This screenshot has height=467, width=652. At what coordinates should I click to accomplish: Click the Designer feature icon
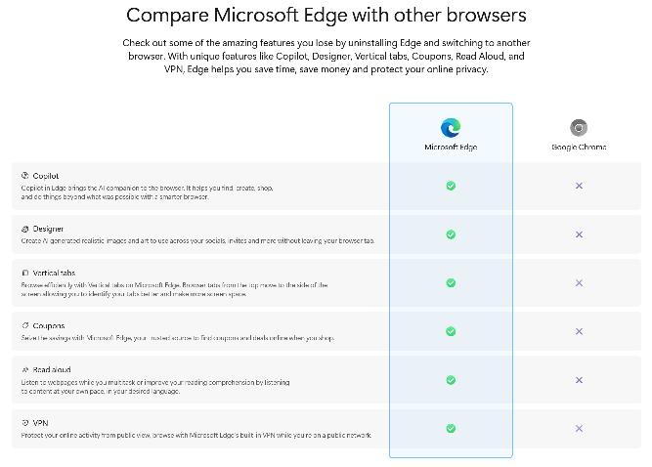click(24, 229)
